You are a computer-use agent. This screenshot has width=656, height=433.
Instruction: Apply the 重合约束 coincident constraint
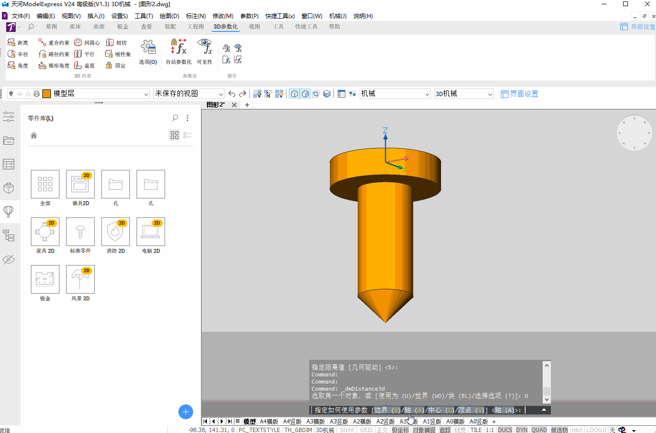(x=54, y=43)
